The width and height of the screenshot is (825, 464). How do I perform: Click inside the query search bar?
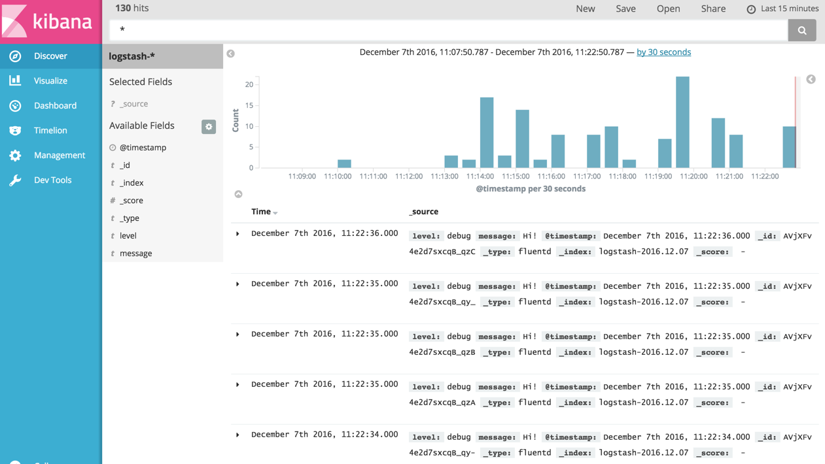(393, 30)
